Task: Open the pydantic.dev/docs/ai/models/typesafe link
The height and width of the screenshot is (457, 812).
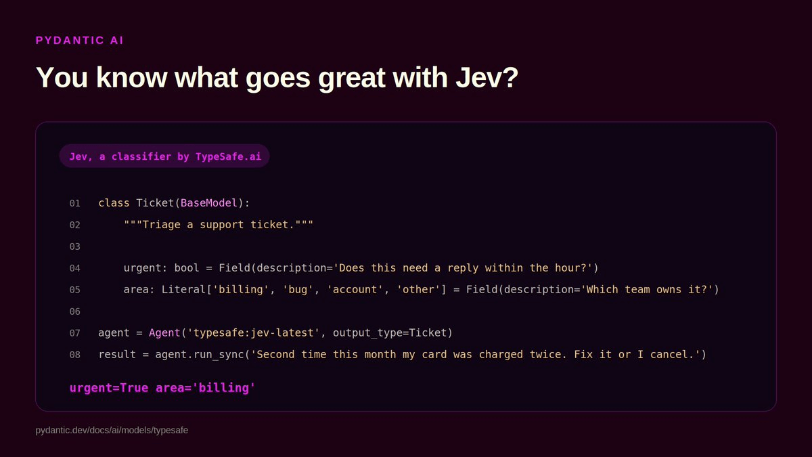Action: tap(112, 430)
